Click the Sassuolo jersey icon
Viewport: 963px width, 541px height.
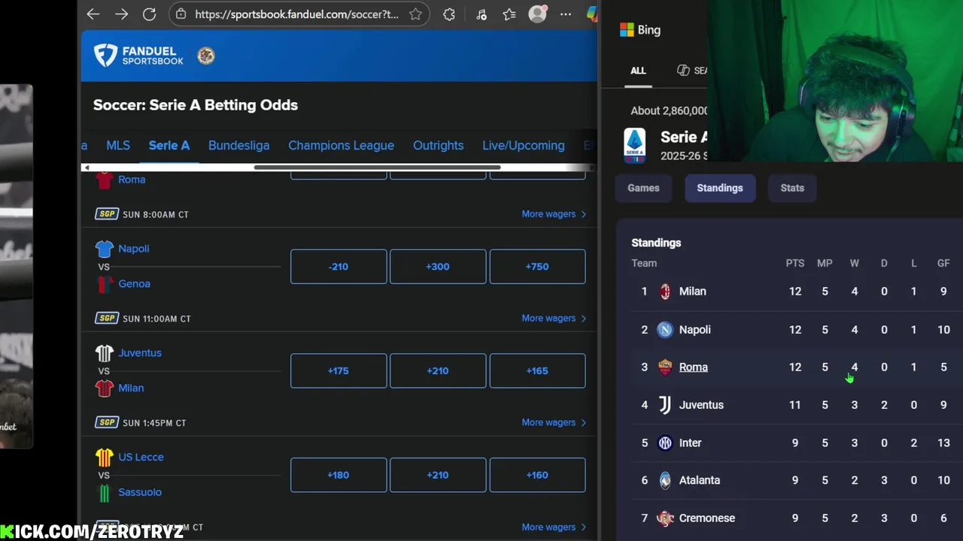[105, 492]
